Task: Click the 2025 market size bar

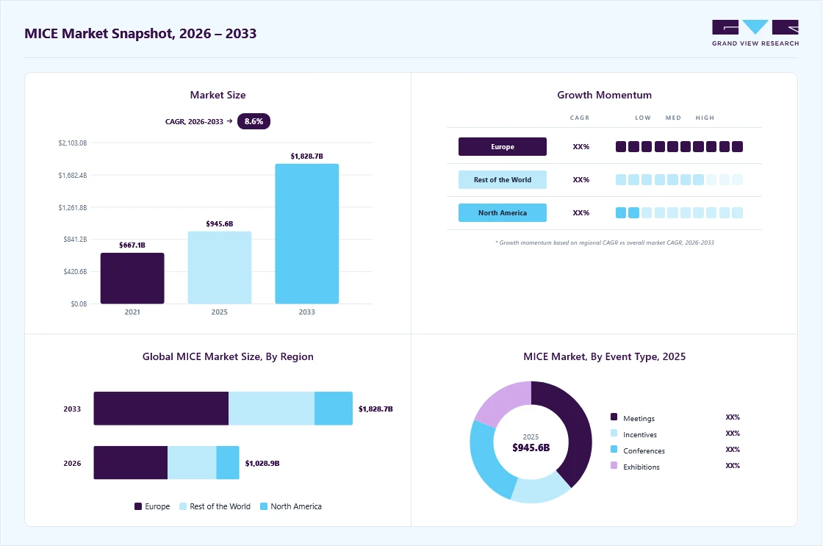Action: [x=220, y=267]
